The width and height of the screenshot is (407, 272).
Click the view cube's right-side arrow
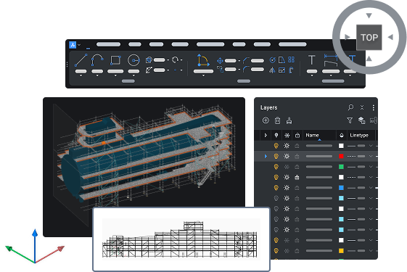click(x=390, y=38)
